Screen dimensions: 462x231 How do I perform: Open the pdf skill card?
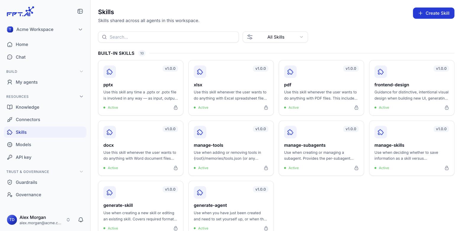click(321, 88)
